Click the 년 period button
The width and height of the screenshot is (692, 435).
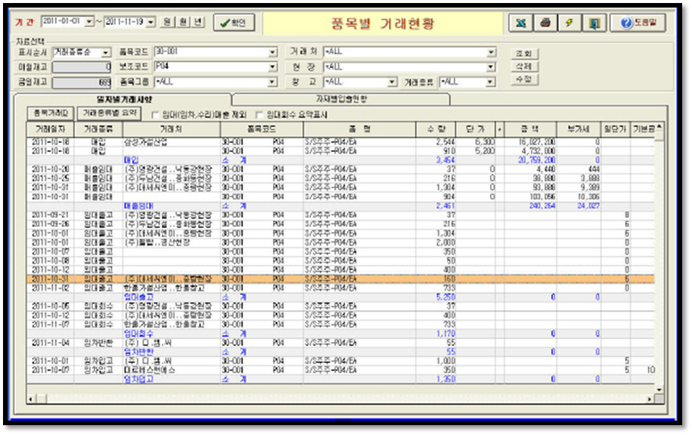tap(198, 22)
